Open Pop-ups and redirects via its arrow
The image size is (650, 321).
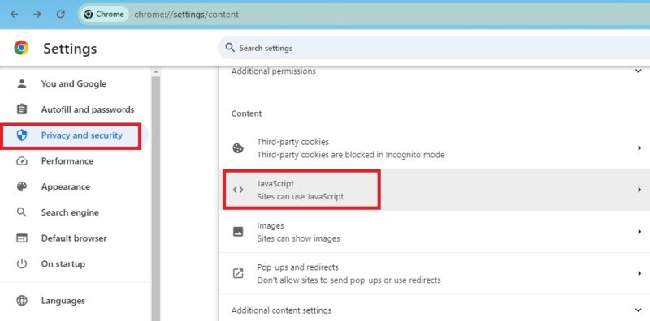point(639,273)
